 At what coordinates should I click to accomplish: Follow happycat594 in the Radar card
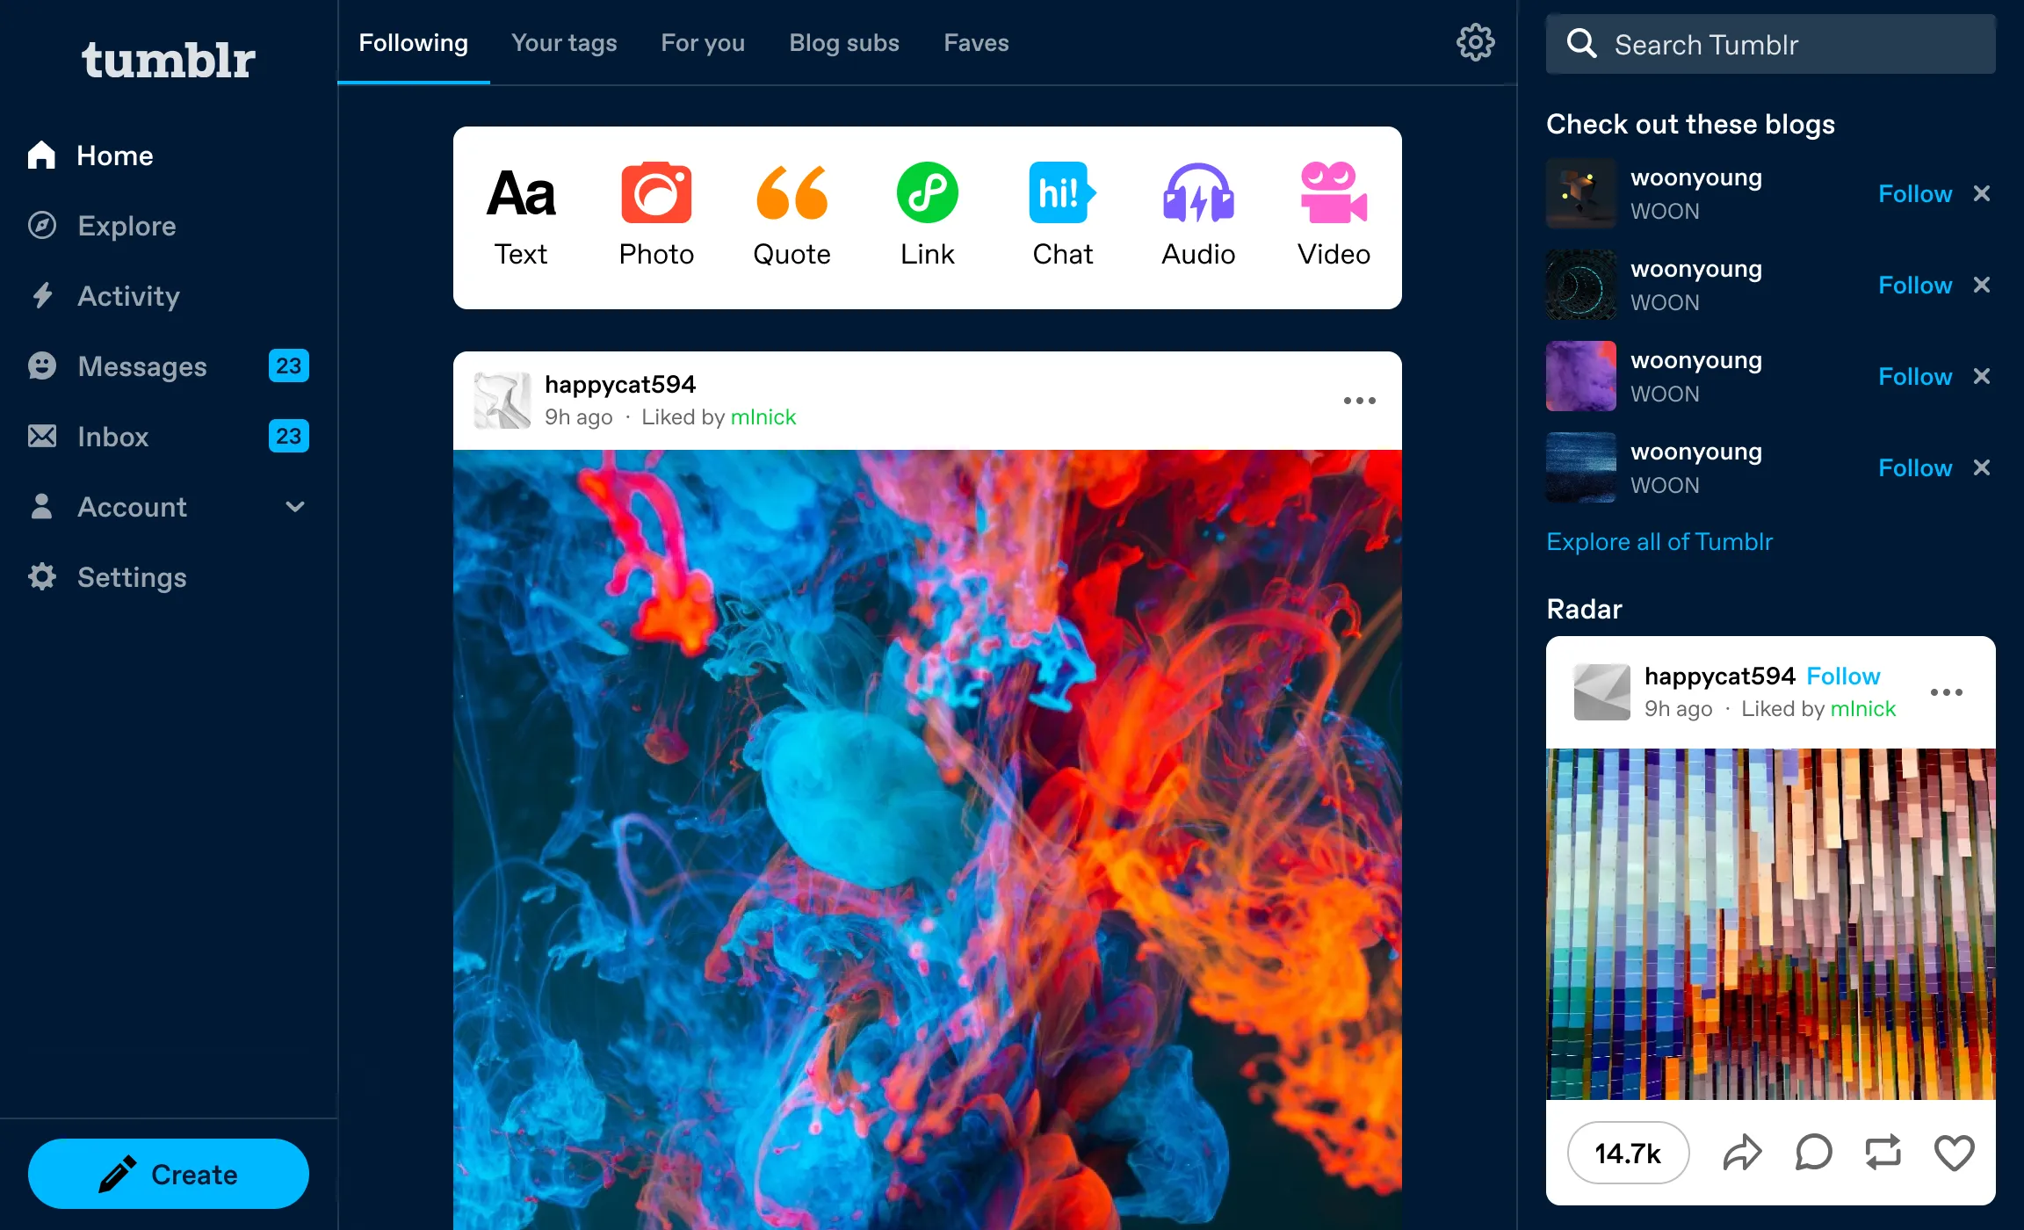(x=1843, y=676)
